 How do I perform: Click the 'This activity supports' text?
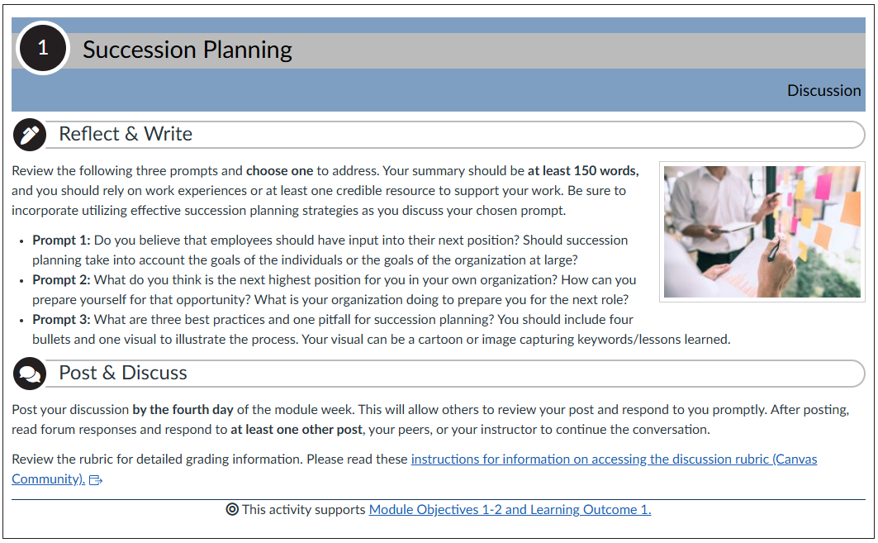[303, 509]
